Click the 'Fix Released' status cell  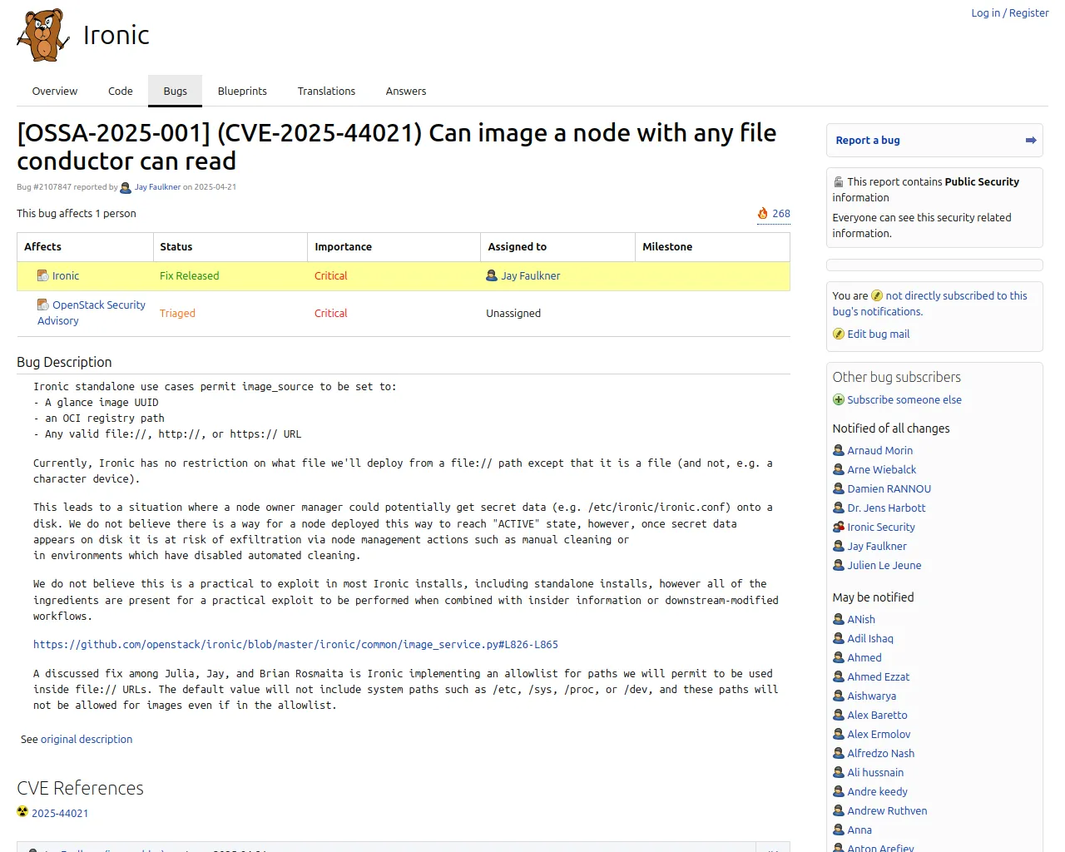click(190, 276)
